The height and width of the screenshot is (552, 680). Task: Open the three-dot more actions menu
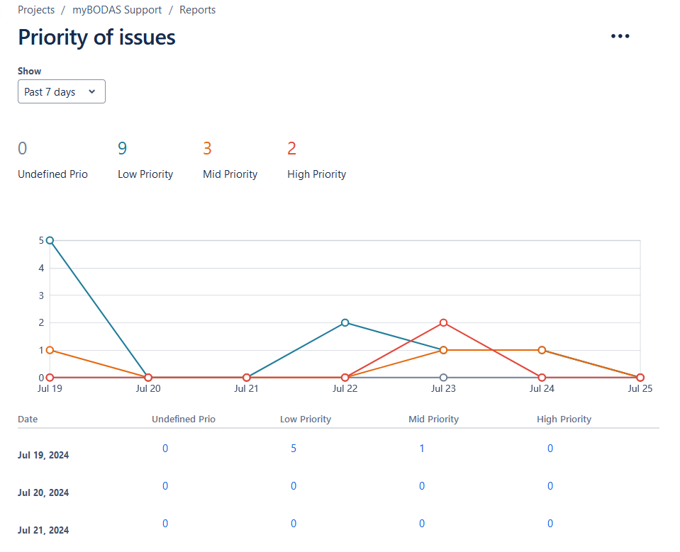620,37
